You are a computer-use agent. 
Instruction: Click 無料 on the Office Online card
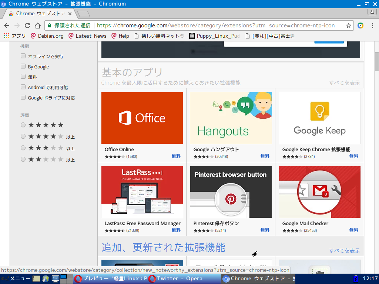176,156
